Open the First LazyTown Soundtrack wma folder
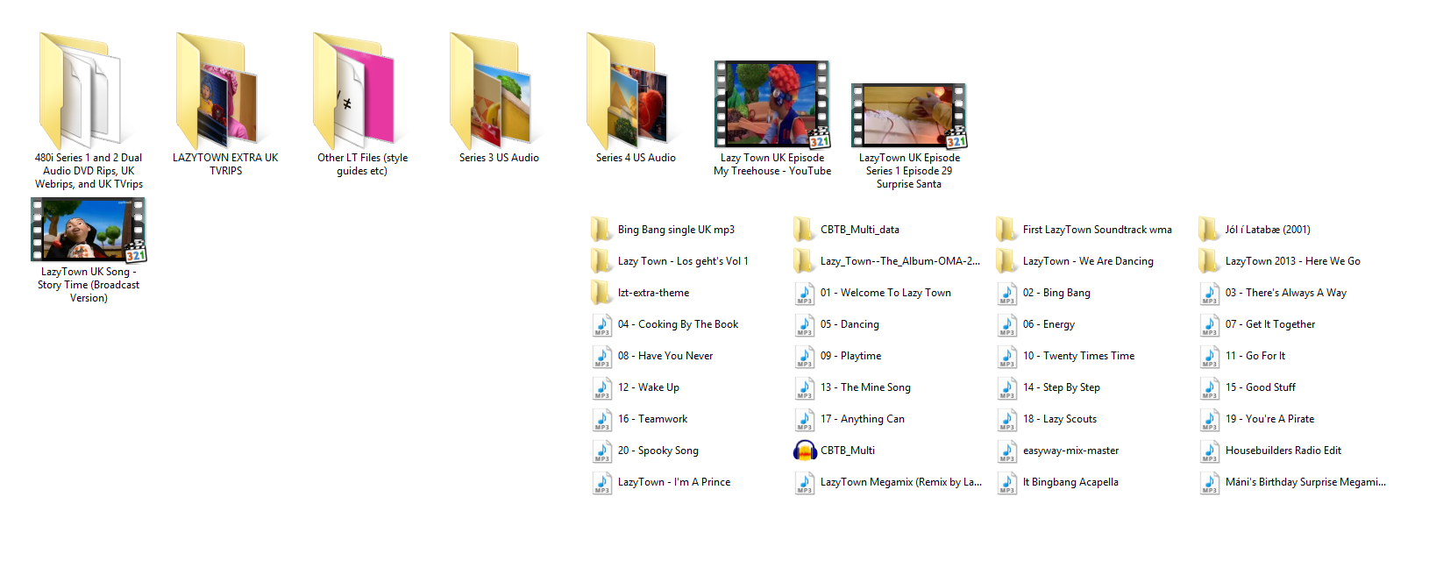Viewport: 1436px width, 582px height. point(1096,230)
